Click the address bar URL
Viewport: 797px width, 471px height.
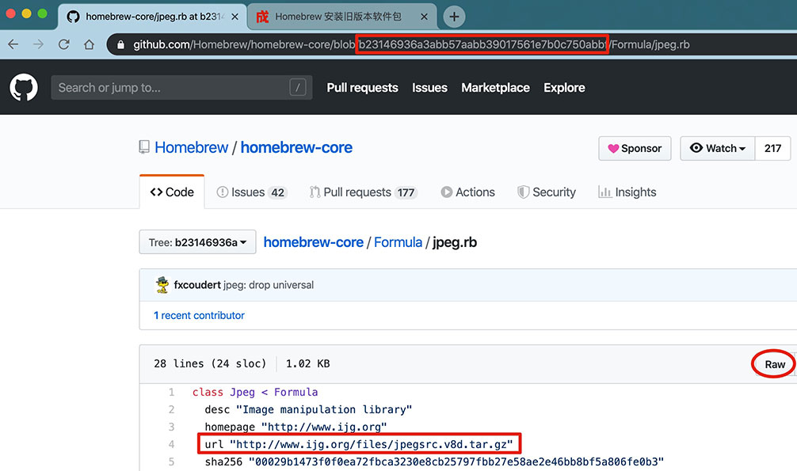(x=411, y=44)
